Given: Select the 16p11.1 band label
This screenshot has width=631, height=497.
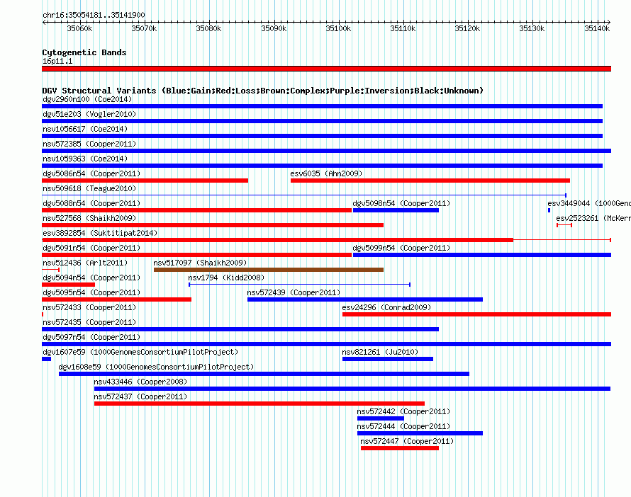Looking at the screenshot, I should coord(57,61).
